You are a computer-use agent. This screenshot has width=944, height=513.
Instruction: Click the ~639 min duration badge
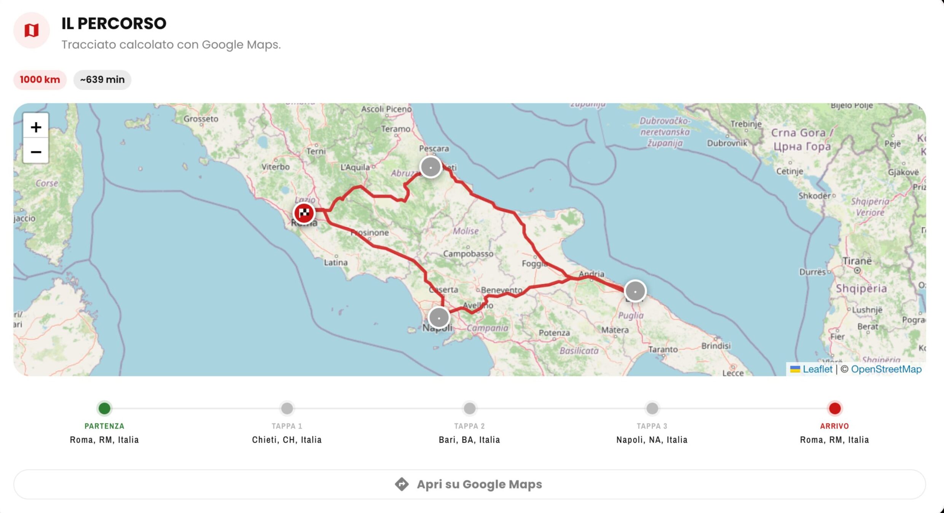click(x=102, y=80)
